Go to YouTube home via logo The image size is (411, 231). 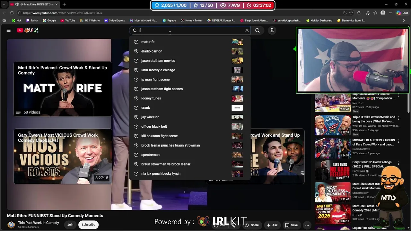28,30
